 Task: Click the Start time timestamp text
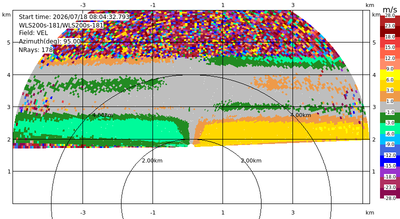[74, 17]
